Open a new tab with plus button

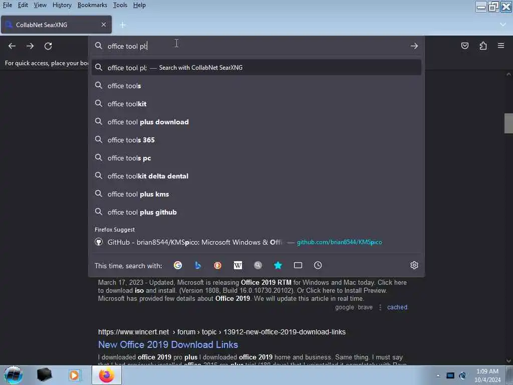123,25
